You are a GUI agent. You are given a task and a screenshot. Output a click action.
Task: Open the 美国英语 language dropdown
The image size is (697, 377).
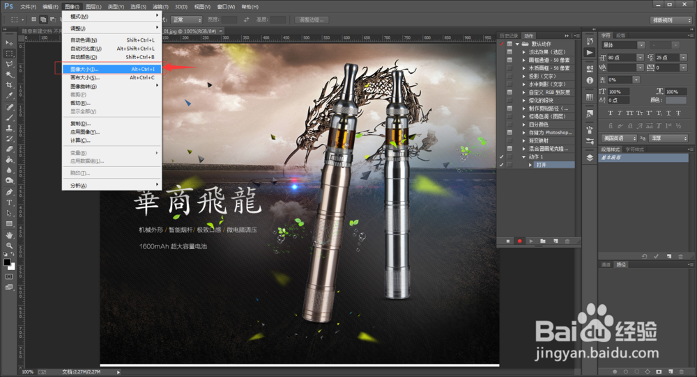(619, 138)
